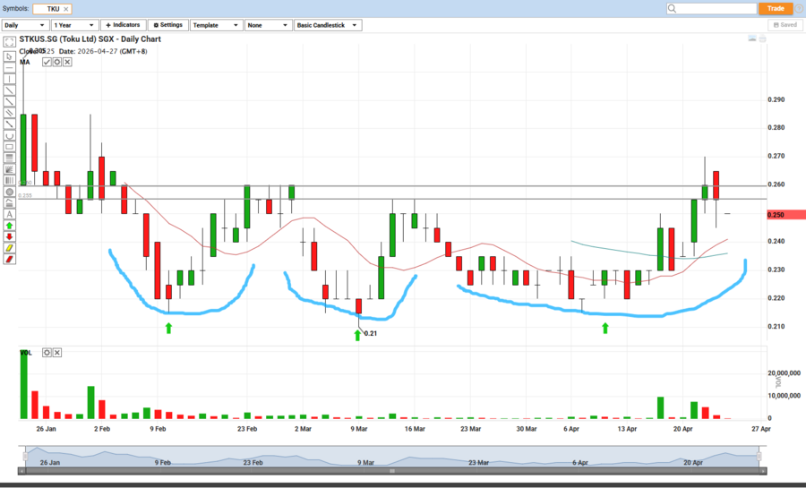Select the rectangle drawing tool

(9, 147)
